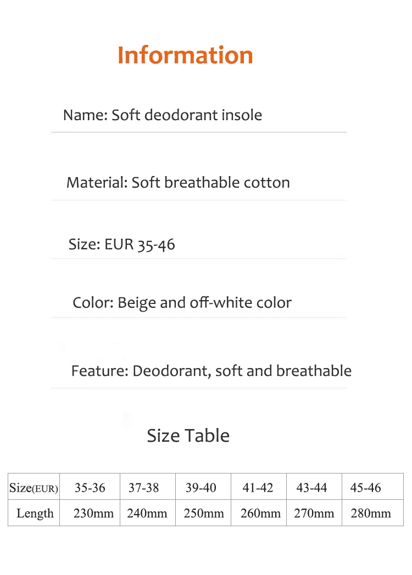Click the Size: EUR 35-46 line
This screenshot has height=575, width=412.
121,244
